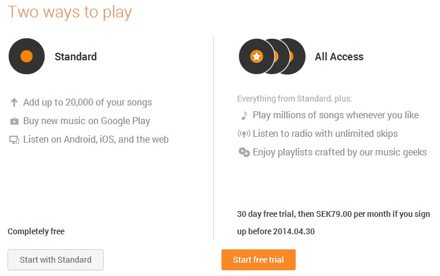
Task: Click the music note icon
Action: [x=244, y=115]
